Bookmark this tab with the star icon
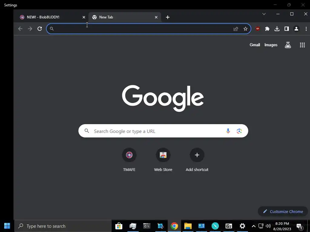 point(245,29)
